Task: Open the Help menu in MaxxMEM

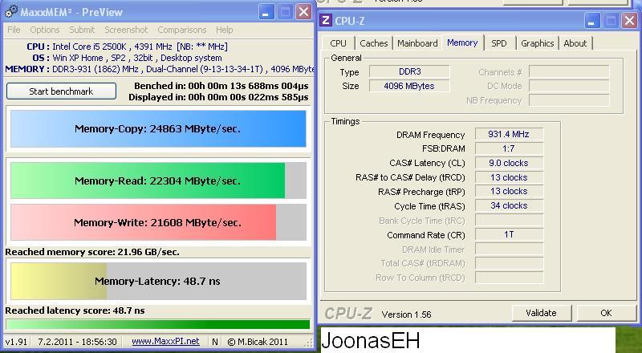Action: [225, 30]
